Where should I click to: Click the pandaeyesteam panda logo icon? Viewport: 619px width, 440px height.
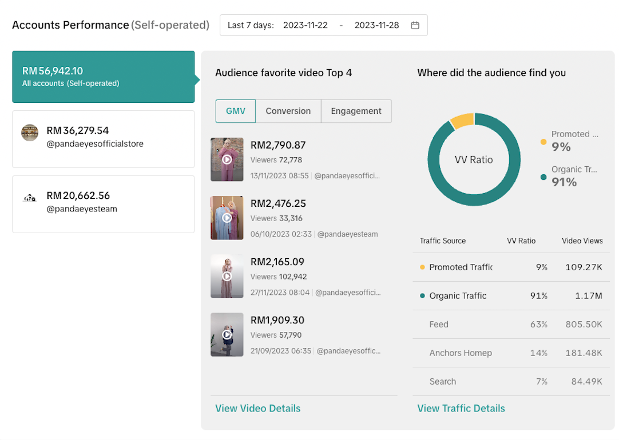[x=30, y=198]
